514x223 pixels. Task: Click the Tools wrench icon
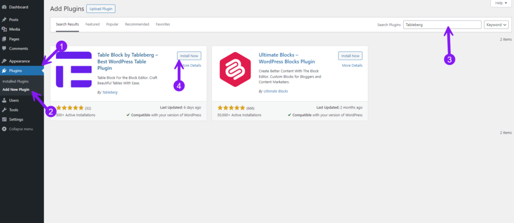point(4,110)
